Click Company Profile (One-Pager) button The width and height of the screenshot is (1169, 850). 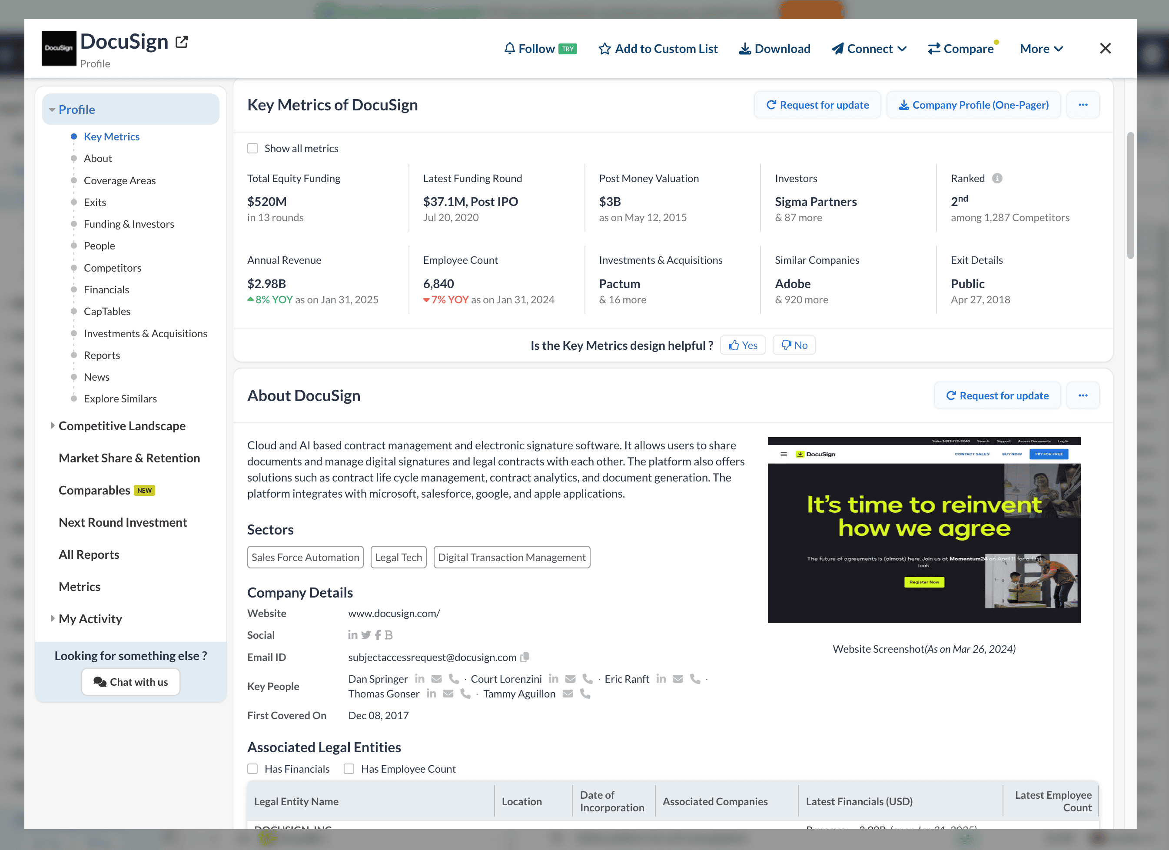coord(973,105)
